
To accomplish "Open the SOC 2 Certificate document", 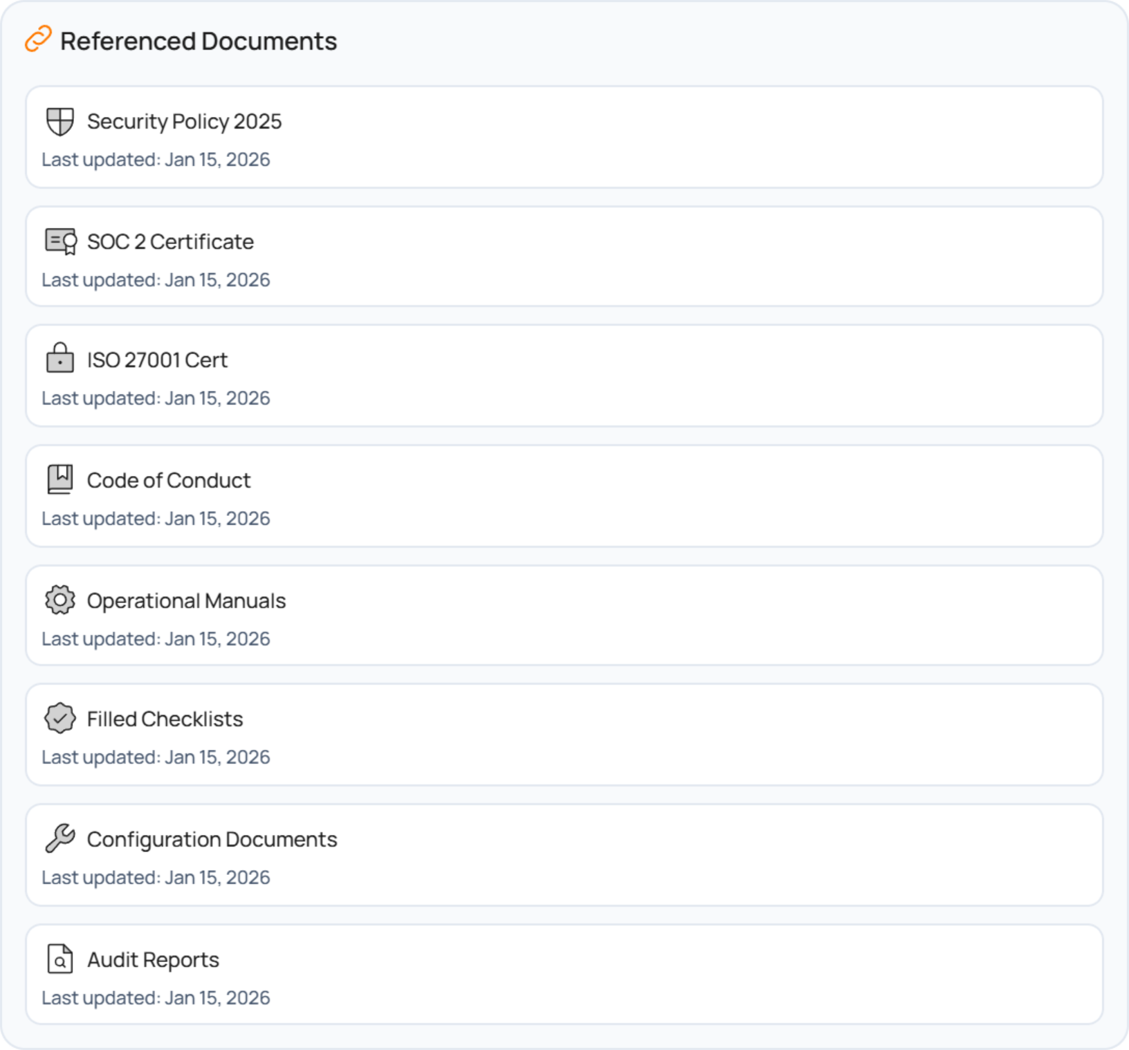I will (x=564, y=257).
